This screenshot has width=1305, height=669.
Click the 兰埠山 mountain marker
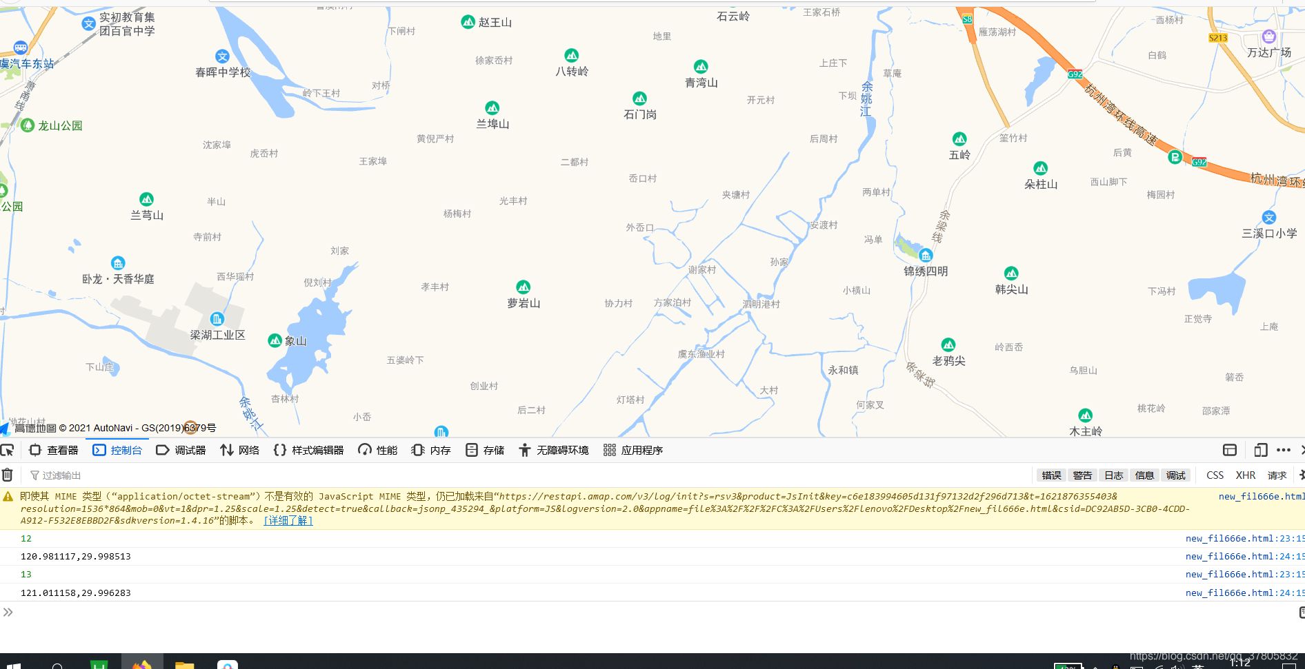click(492, 107)
